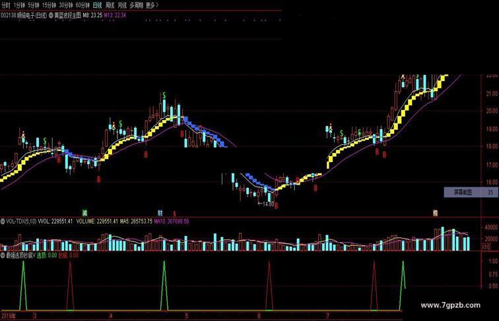Click the 14.80 low price annotation
Viewport: 499px width, 321px height.
(x=266, y=204)
